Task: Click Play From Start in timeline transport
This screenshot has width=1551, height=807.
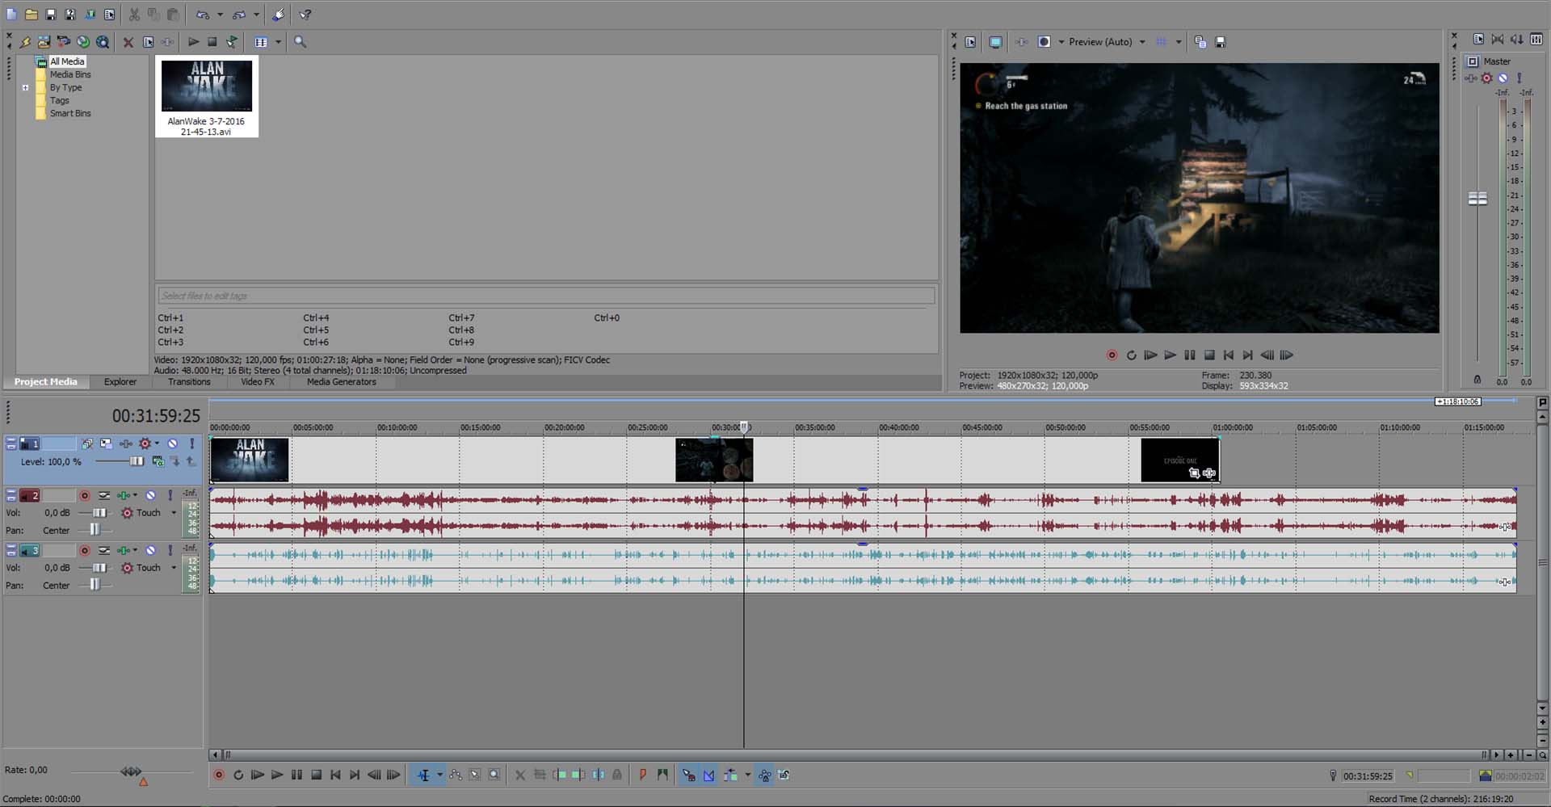Action: point(258,775)
